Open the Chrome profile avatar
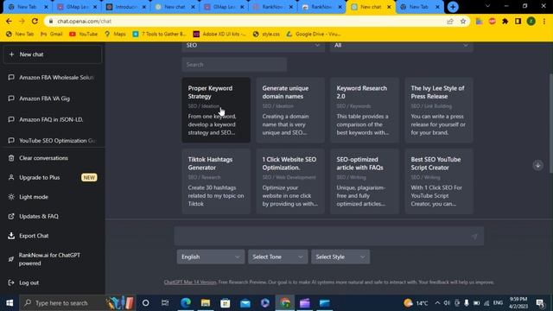553x311 pixels. coord(531,22)
